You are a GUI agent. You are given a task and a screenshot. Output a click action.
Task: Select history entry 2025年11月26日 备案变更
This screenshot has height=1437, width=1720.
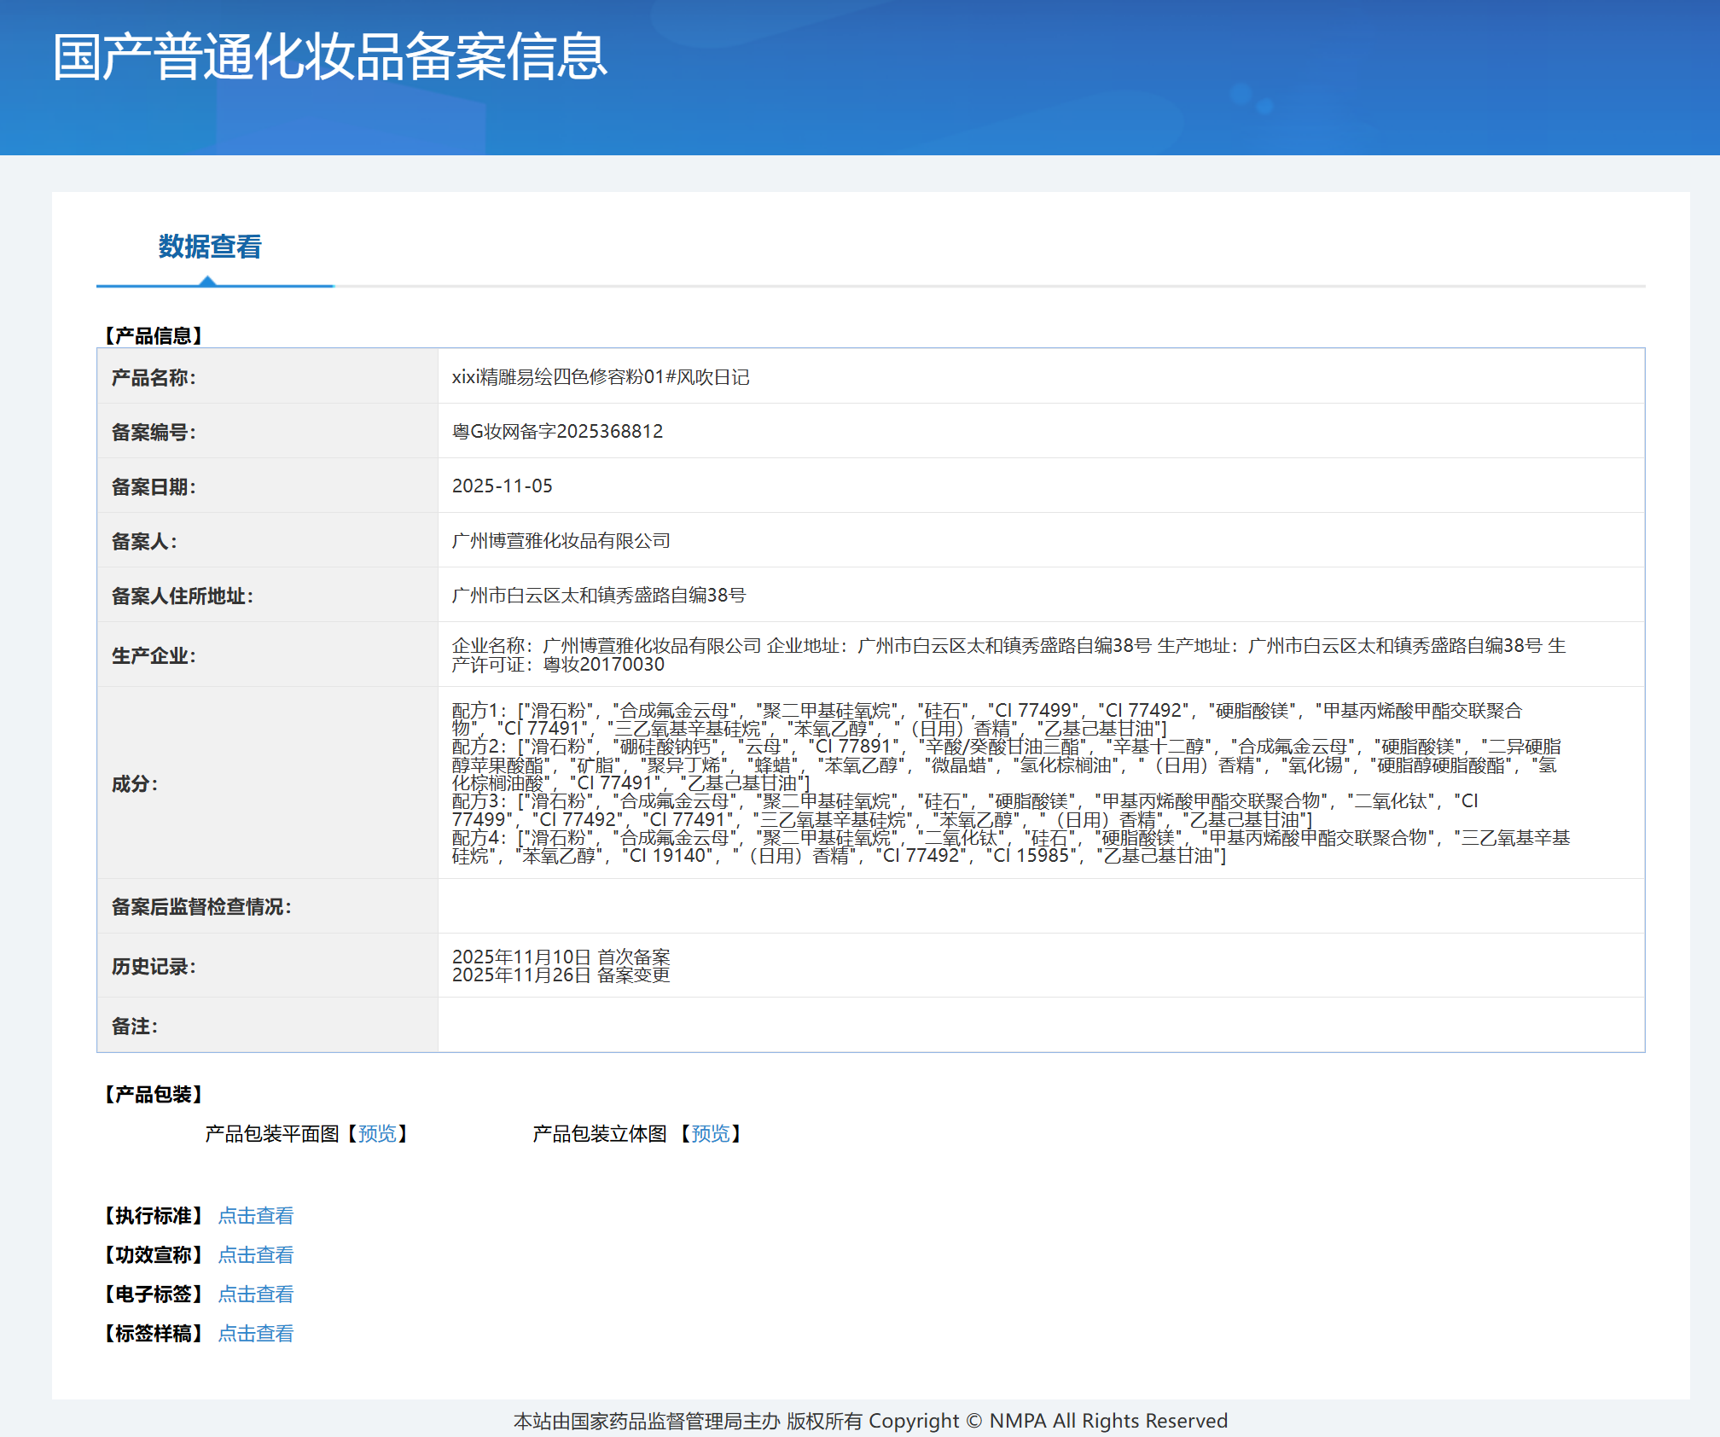561,974
